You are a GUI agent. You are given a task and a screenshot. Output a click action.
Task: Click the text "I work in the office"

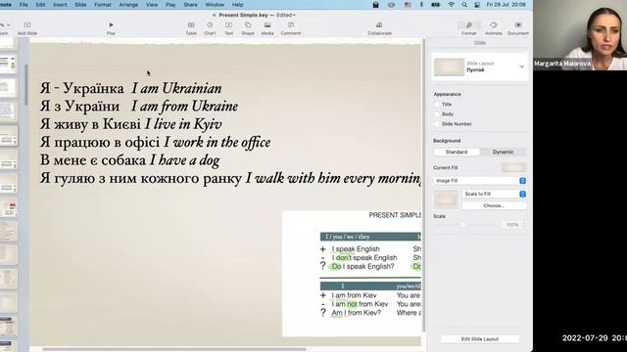[217, 142]
